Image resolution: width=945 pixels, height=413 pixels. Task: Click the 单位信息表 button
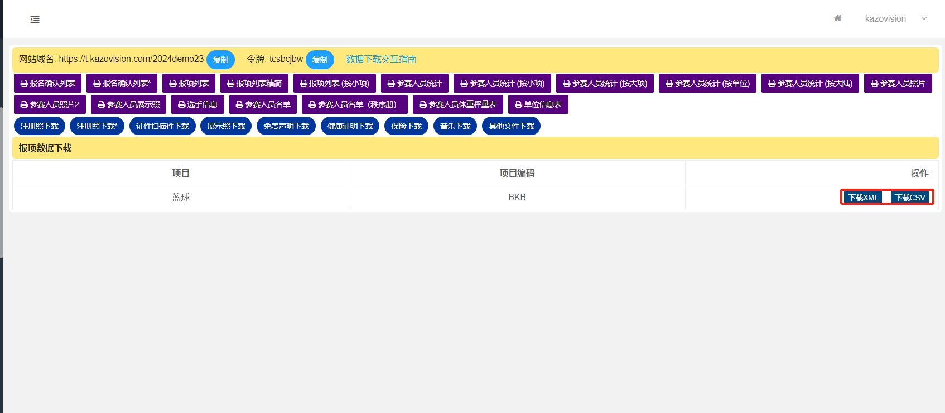tap(538, 104)
